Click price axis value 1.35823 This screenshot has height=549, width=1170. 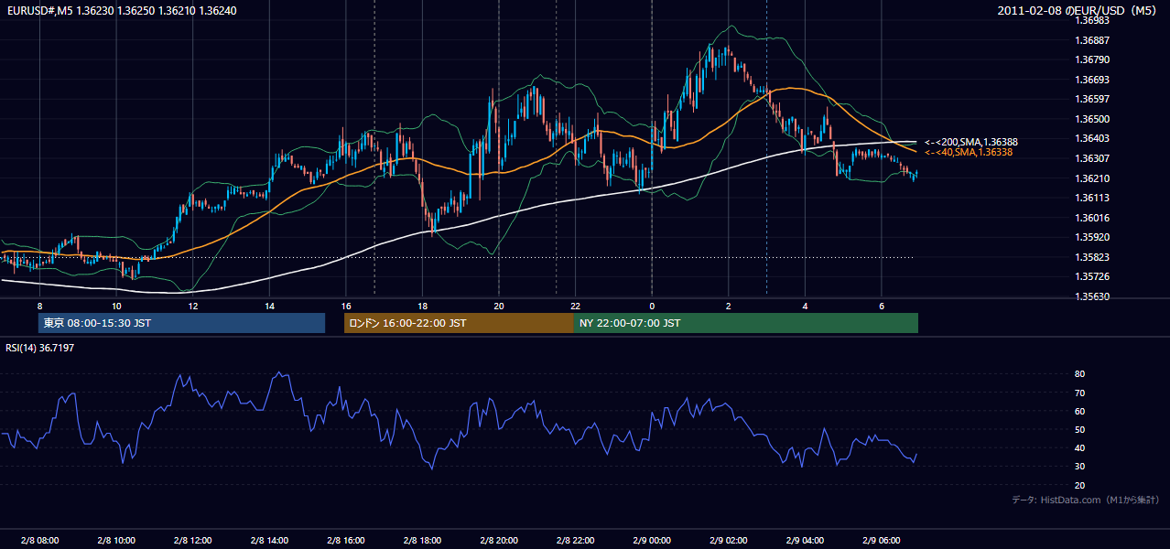coord(1091,257)
